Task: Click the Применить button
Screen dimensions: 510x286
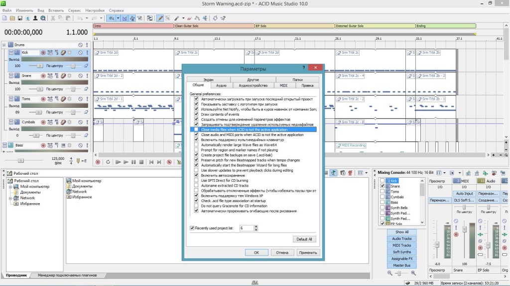Action: click(308, 253)
